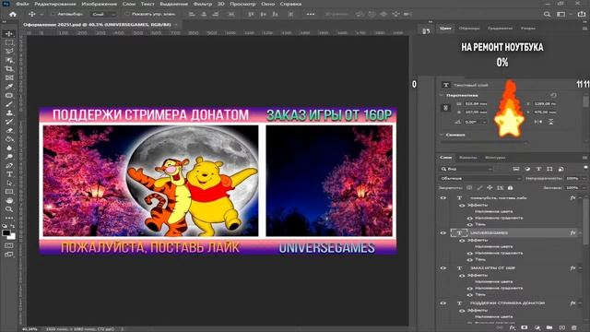Click the lock position icon in Layers

490,187
